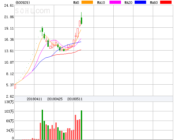Click the red MA60 legend swatch
The width and height of the screenshot is (191, 140).
coord(166,2)
